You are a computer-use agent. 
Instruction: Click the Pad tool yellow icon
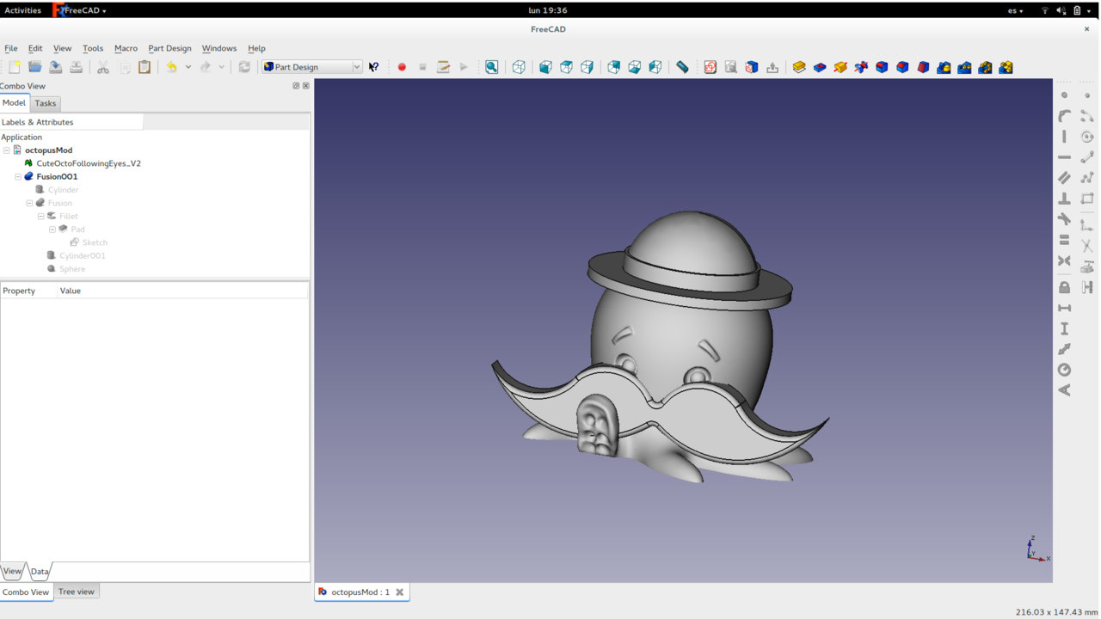(799, 67)
